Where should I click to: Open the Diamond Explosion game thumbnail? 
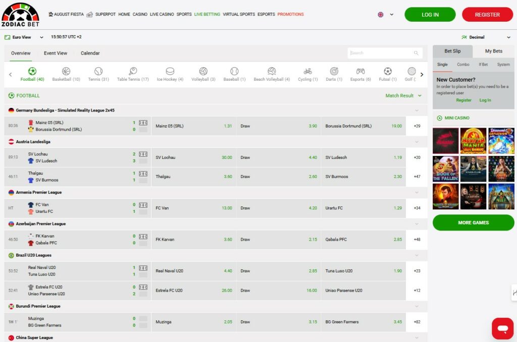(x=501, y=141)
